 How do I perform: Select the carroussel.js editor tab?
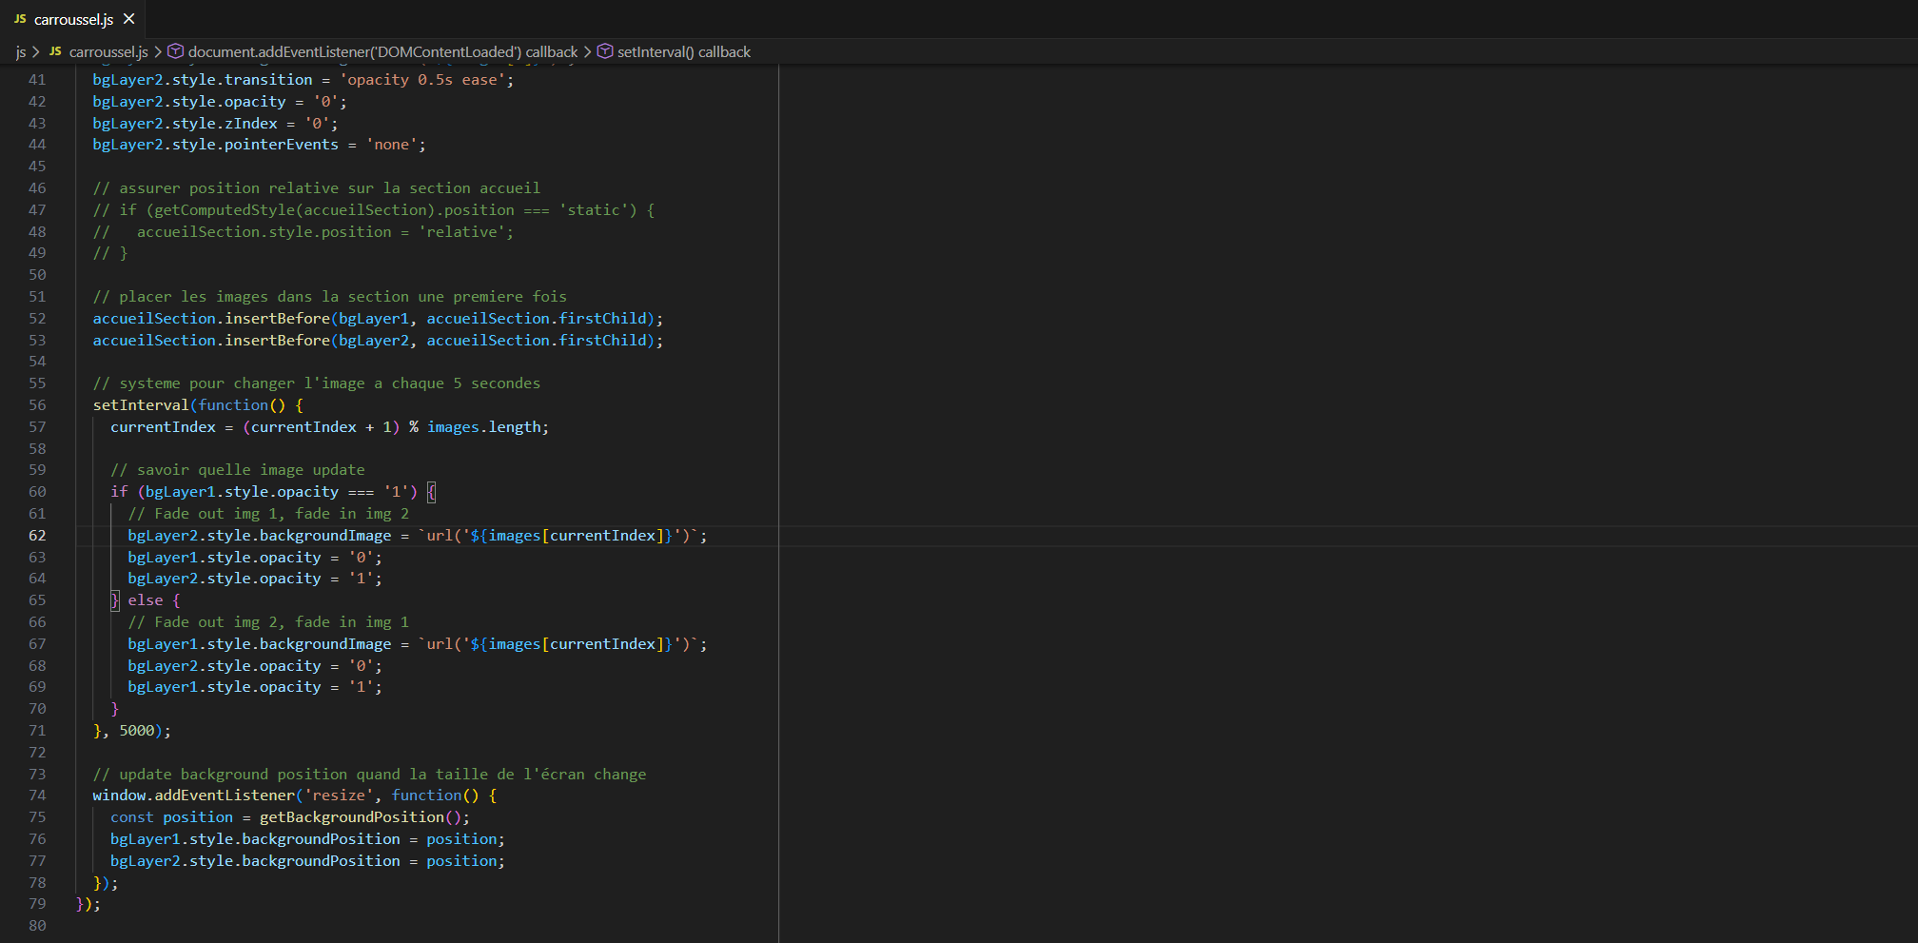coord(73,19)
